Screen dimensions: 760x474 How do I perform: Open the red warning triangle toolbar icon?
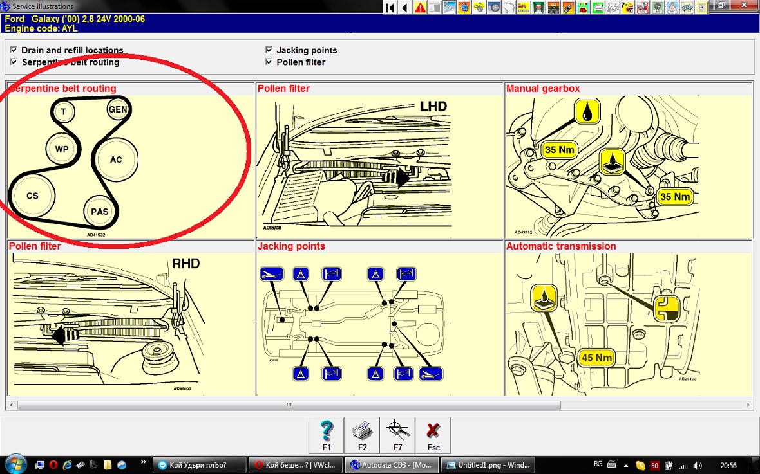tap(420, 7)
